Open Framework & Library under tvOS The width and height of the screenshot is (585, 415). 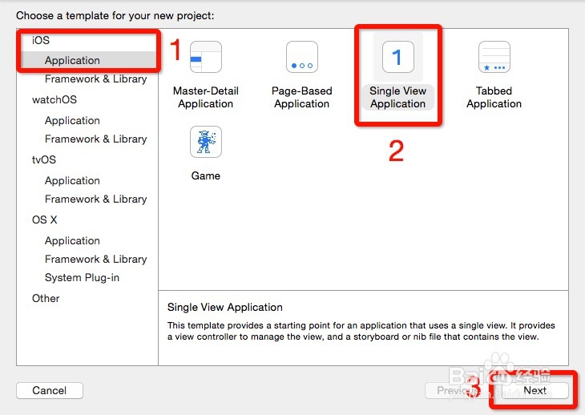coord(95,199)
